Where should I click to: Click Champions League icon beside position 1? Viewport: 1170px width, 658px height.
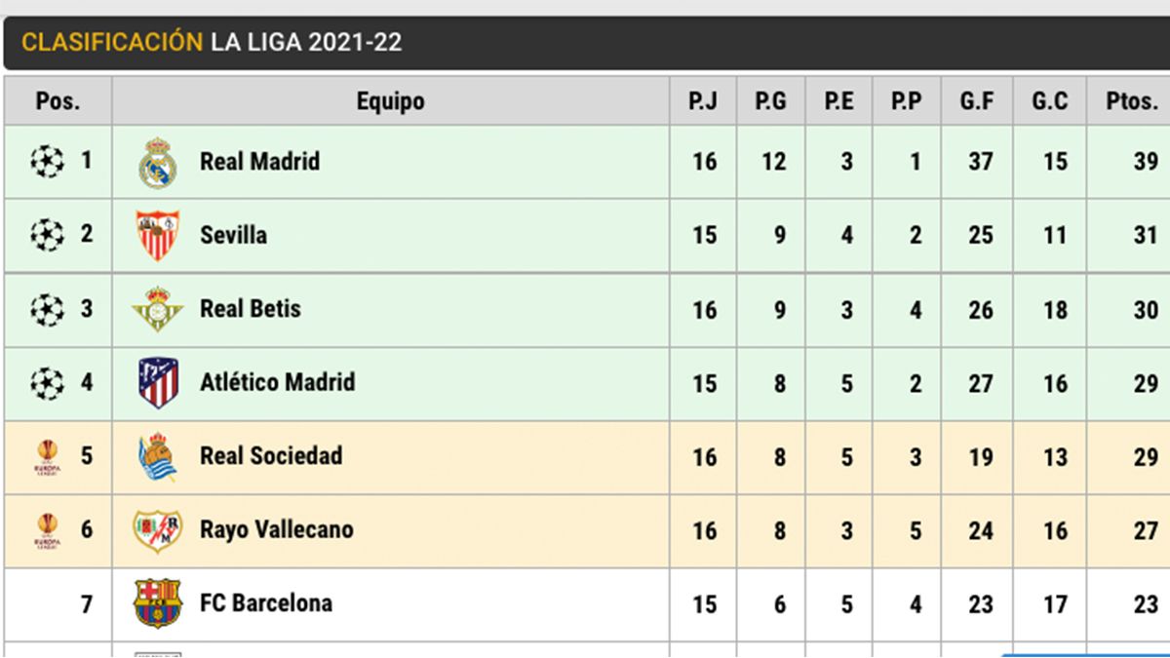click(x=47, y=161)
